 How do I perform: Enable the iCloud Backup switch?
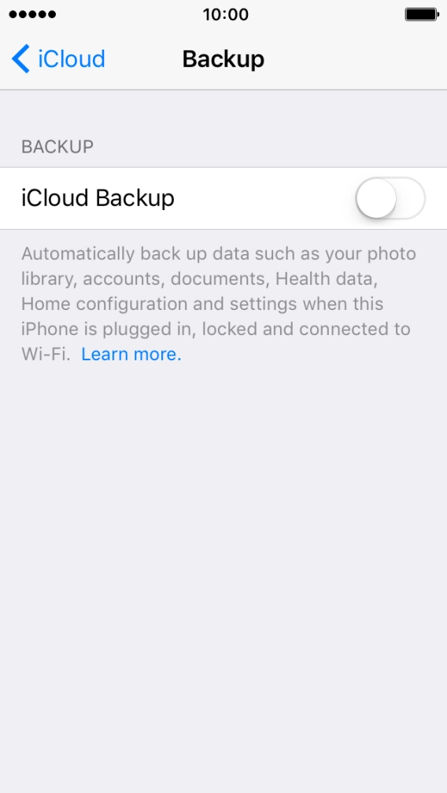(390, 198)
